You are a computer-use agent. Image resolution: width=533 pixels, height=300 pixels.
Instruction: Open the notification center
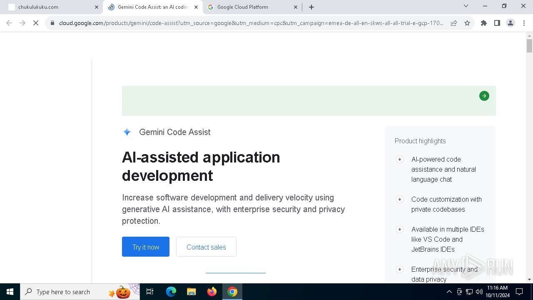[519, 292]
